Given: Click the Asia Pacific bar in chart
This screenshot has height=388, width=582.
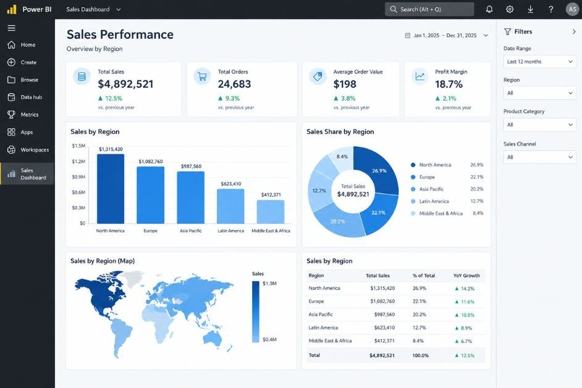Looking at the screenshot, I should click(x=190, y=197).
